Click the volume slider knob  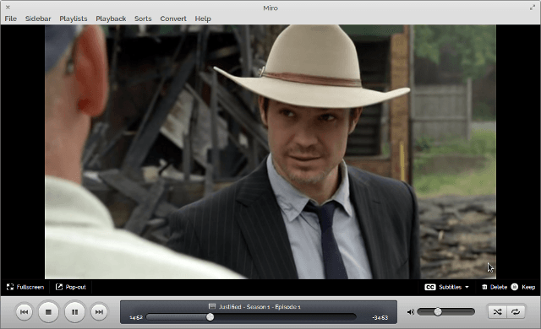coord(438,312)
